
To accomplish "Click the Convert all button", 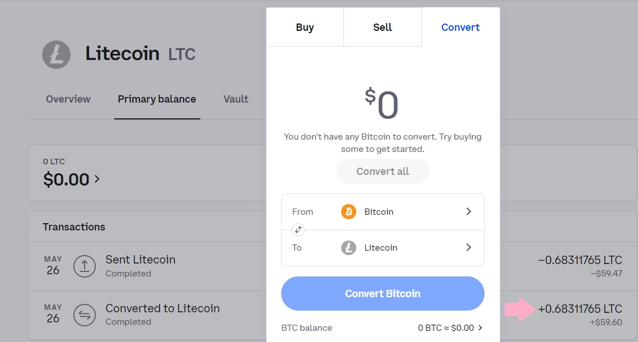I will point(383,171).
